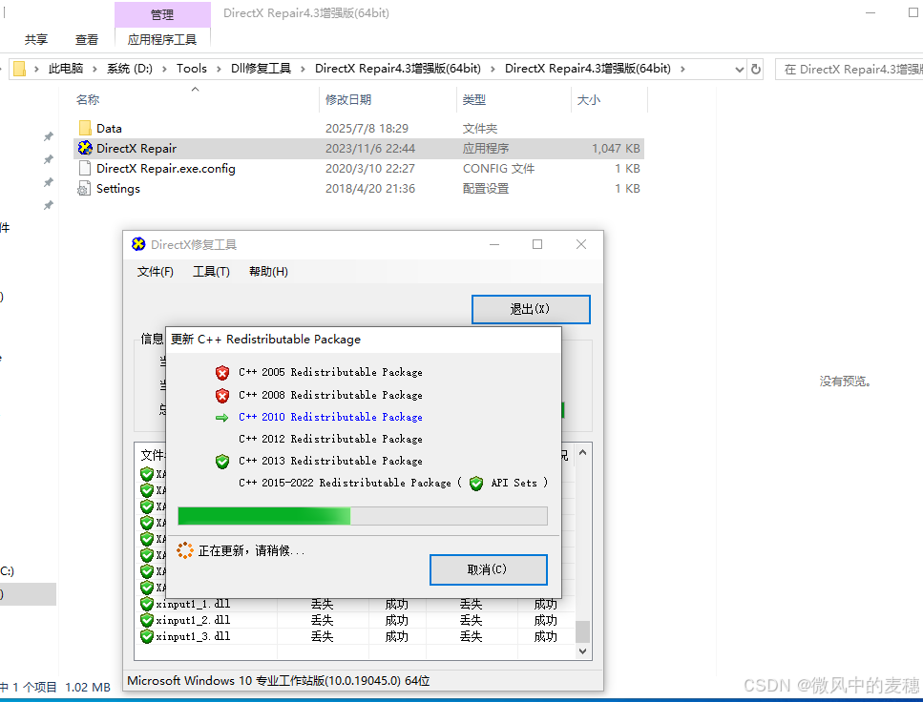
Task: Select the DirectX Repair.exe.config file name
Action: (166, 168)
